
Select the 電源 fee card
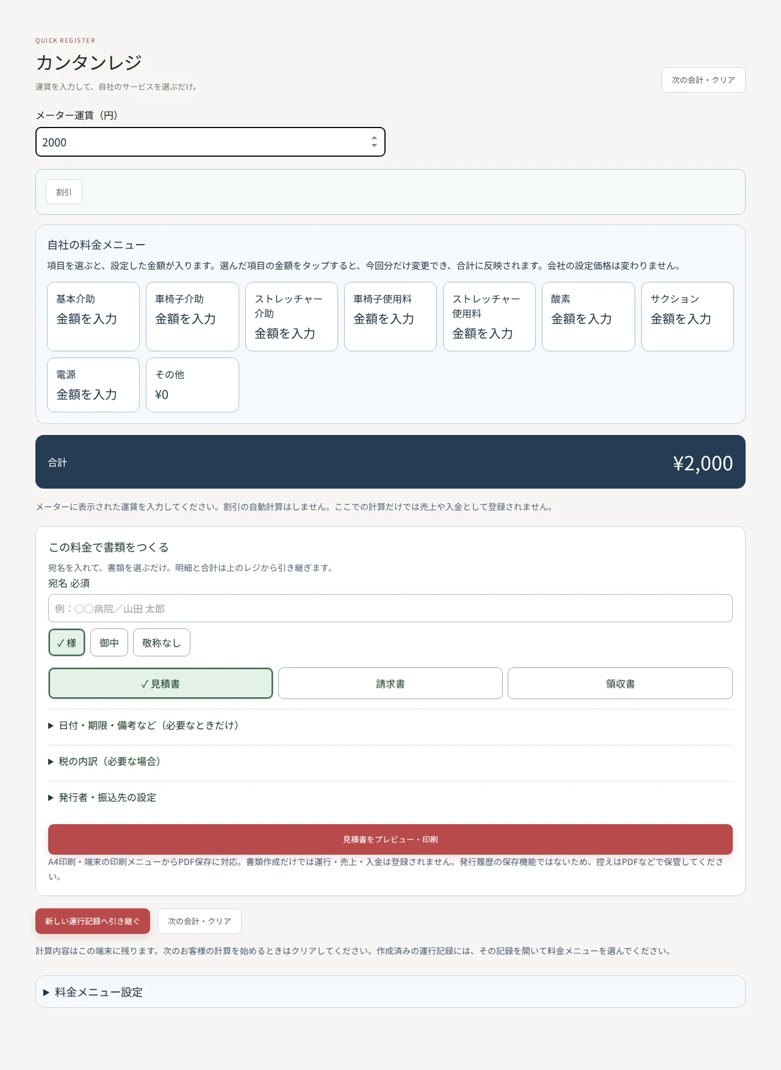pyautogui.click(x=93, y=385)
